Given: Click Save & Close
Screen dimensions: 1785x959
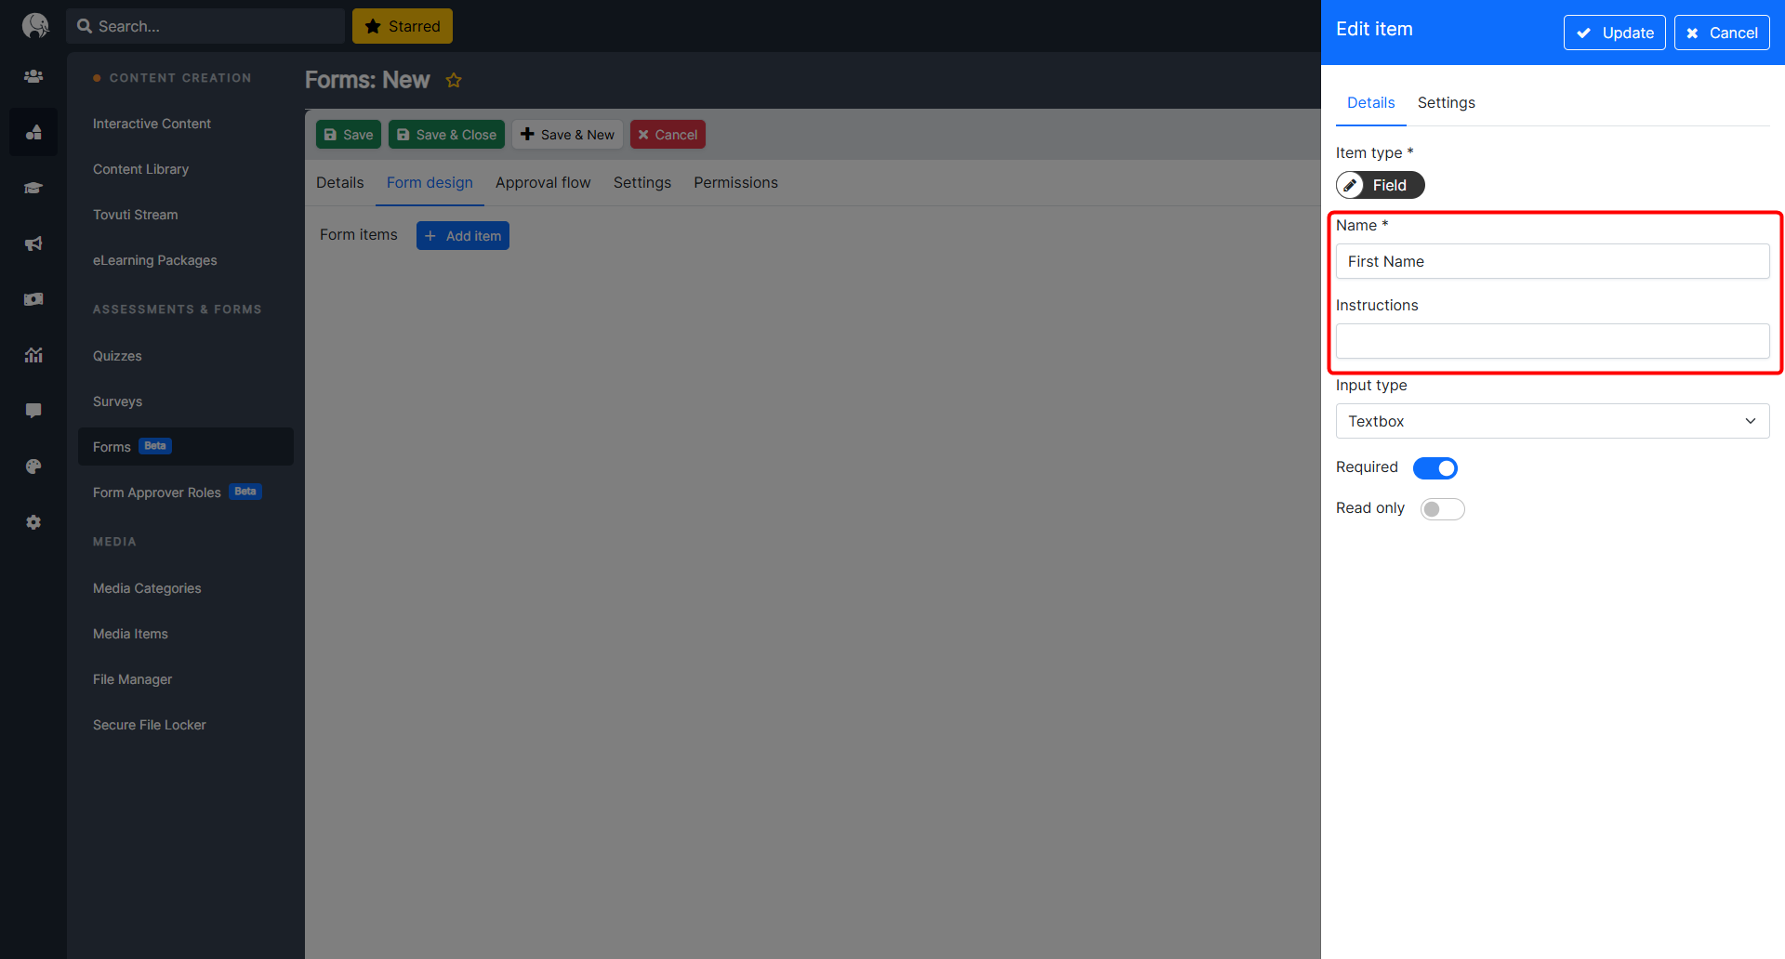Looking at the screenshot, I should click(x=446, y=135).
